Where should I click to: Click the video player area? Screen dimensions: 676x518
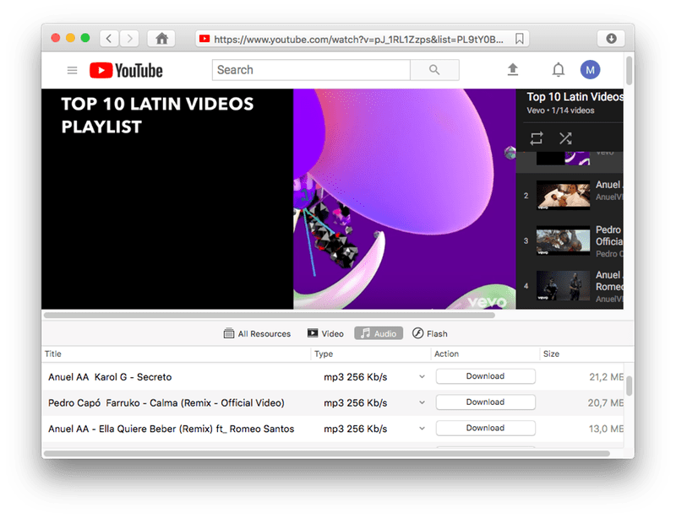pos(279,199)
